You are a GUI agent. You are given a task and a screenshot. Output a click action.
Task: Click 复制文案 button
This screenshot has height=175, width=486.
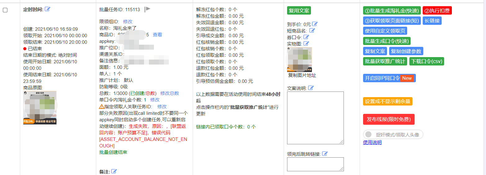tap(375, 51)
